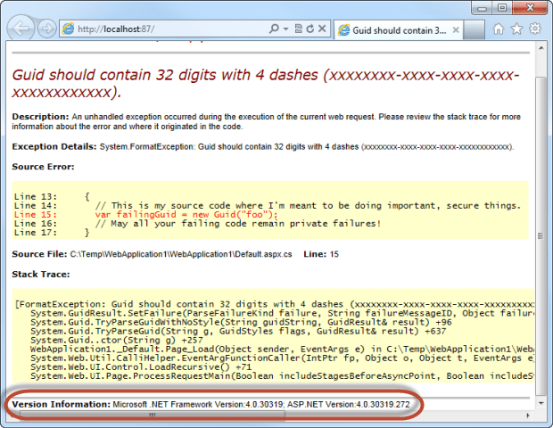Screen dimensions: 553x428
Task: Click the red error heading 'Guid should contain 32 digits'
Action: 266,84
